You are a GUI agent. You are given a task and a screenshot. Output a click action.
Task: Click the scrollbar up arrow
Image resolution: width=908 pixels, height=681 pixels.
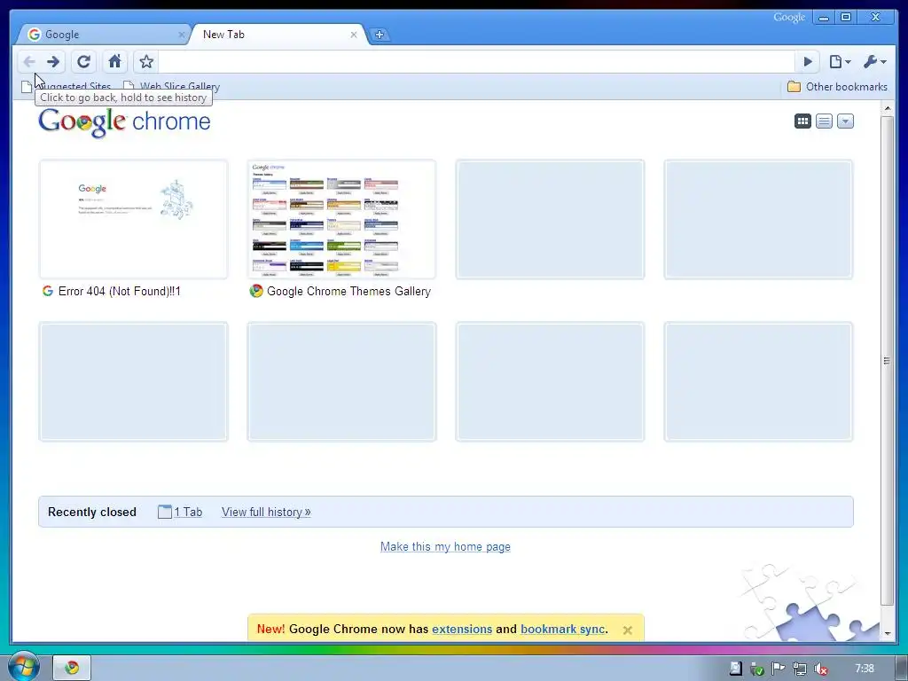point(887,108)
